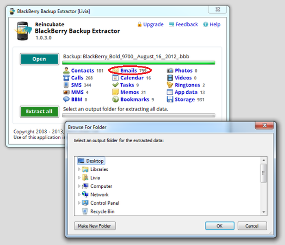Image resolution: width=285 pixels, height=245 pixels.
Task: Click the Feedback speech bubble icon
Action: coord(171,24)
